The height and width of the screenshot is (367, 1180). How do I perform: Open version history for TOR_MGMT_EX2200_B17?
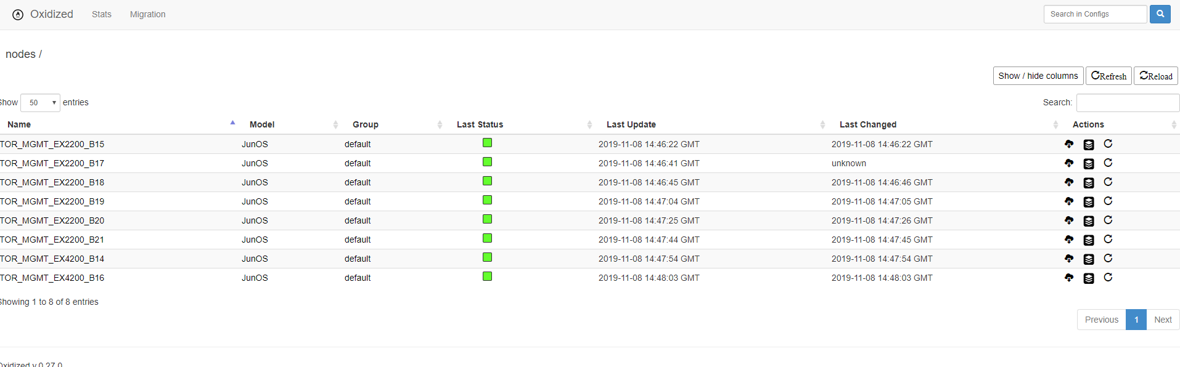pos(1089,164)
